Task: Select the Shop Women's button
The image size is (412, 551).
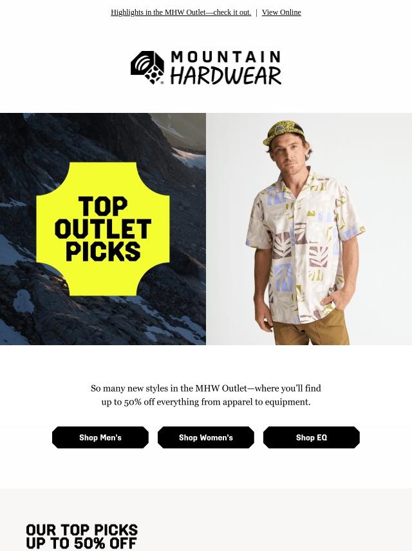Action: (206, 437)
